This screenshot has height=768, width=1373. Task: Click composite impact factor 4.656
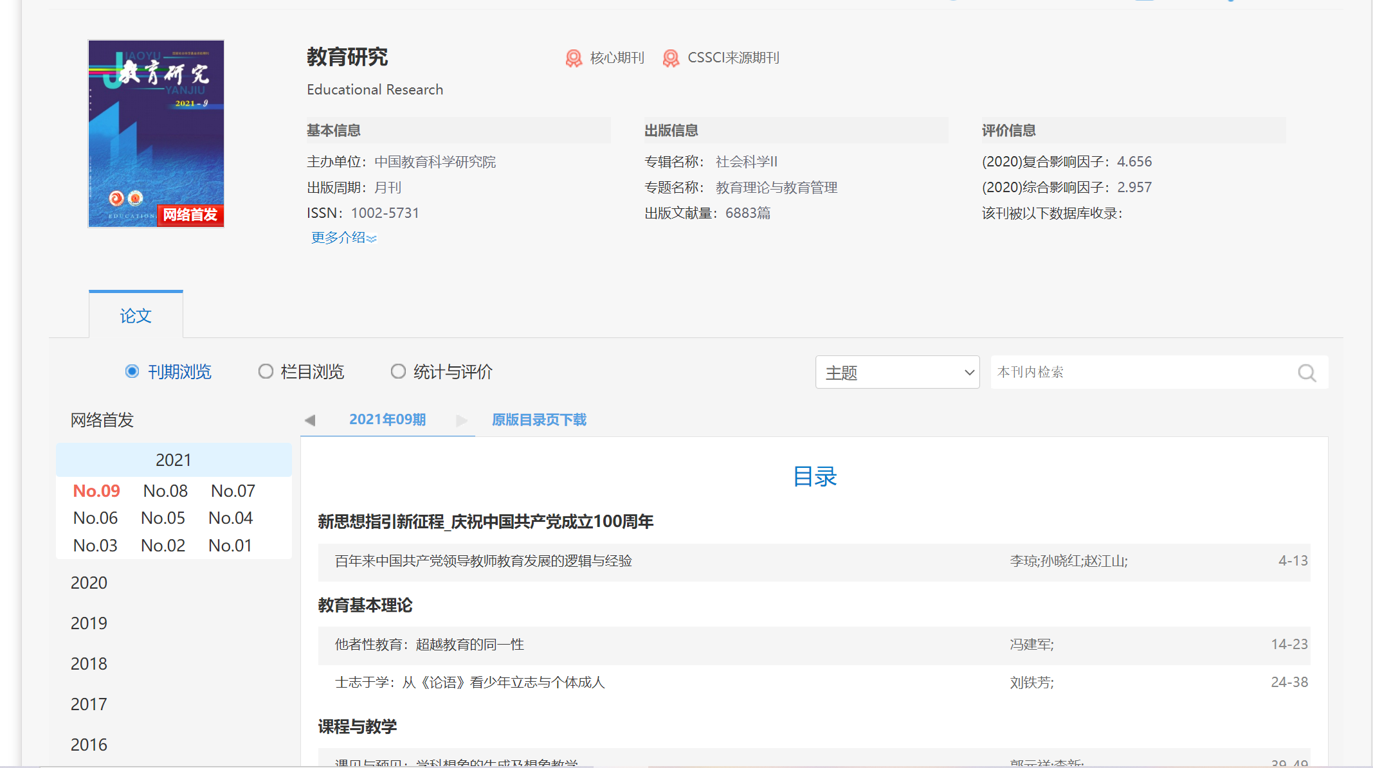click(1134, 162)
